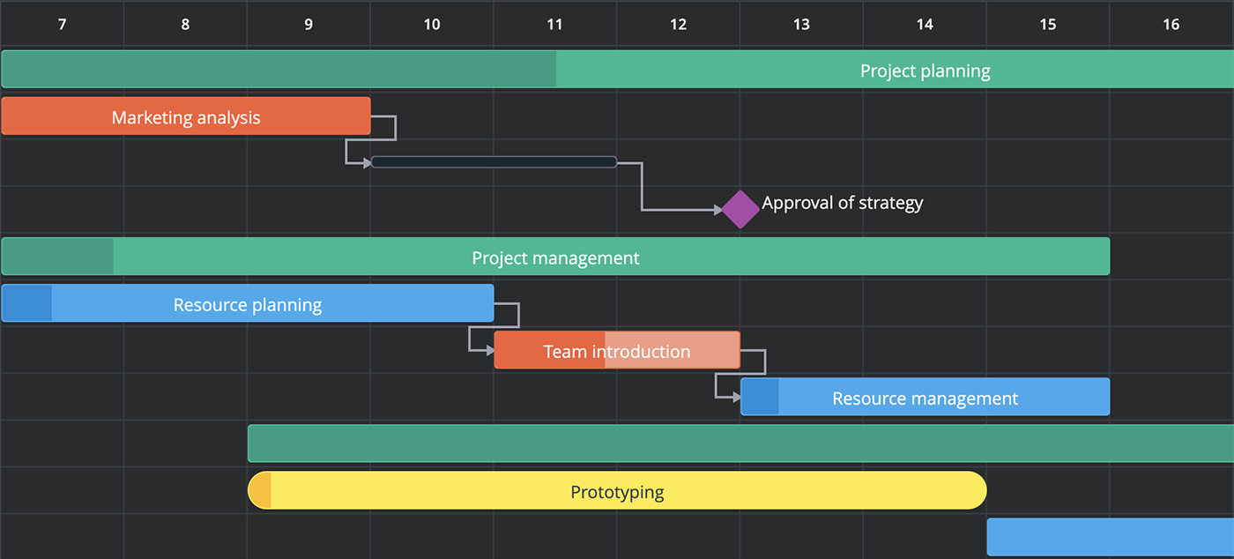Select the day 16 column header
Screen dimensions: 1234x559
1171,25
